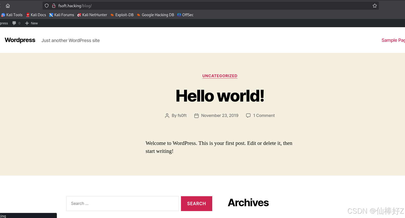Click the 'Just another WordPress site' tagline
The image size is (405, 218).
click(70, 41)
